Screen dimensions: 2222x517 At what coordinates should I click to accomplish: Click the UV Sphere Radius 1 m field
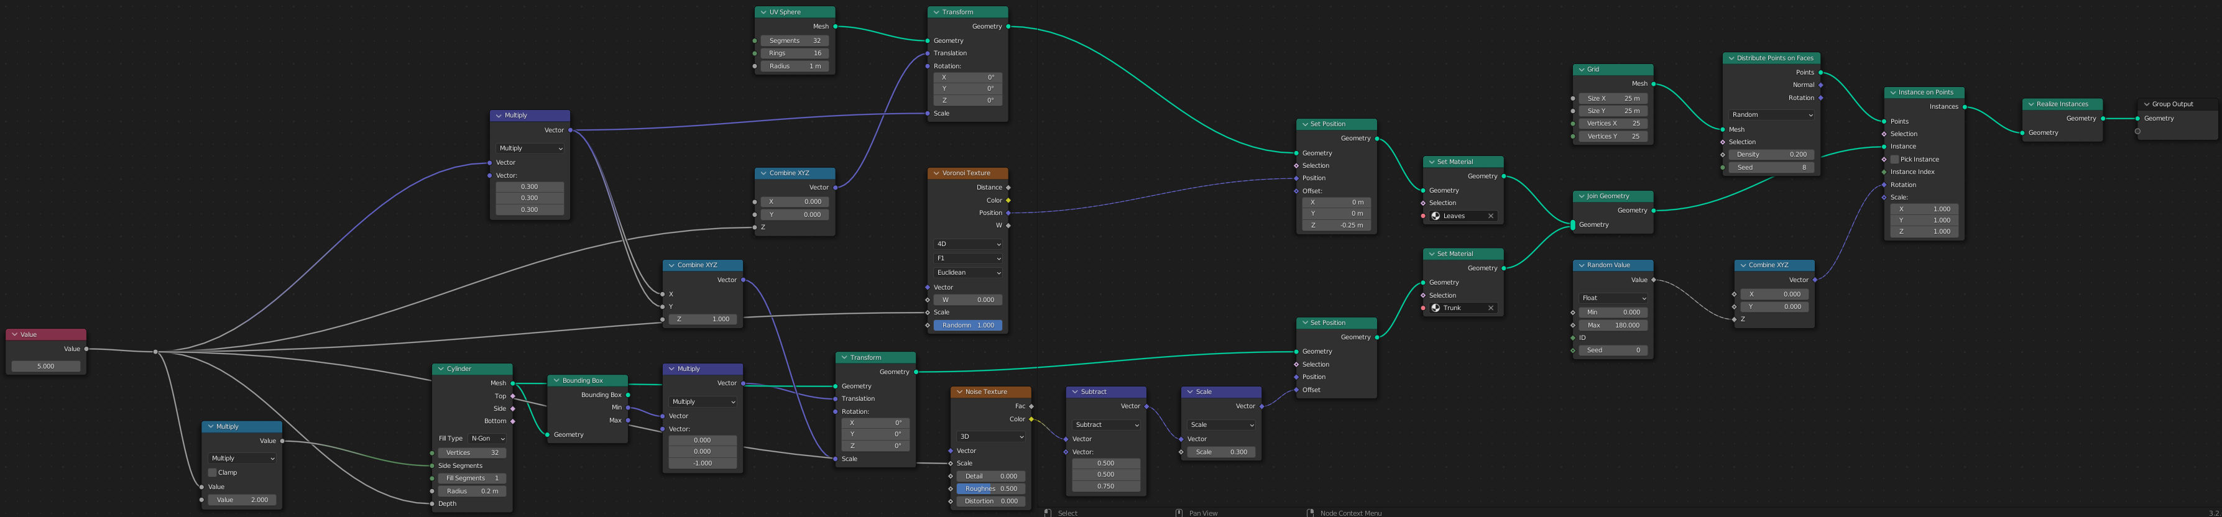click(795, 66)
